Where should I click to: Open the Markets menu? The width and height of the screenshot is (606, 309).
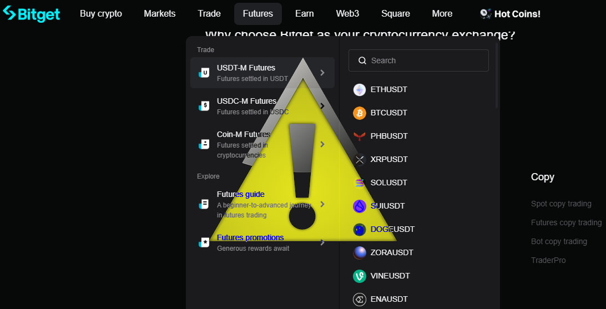160,14
